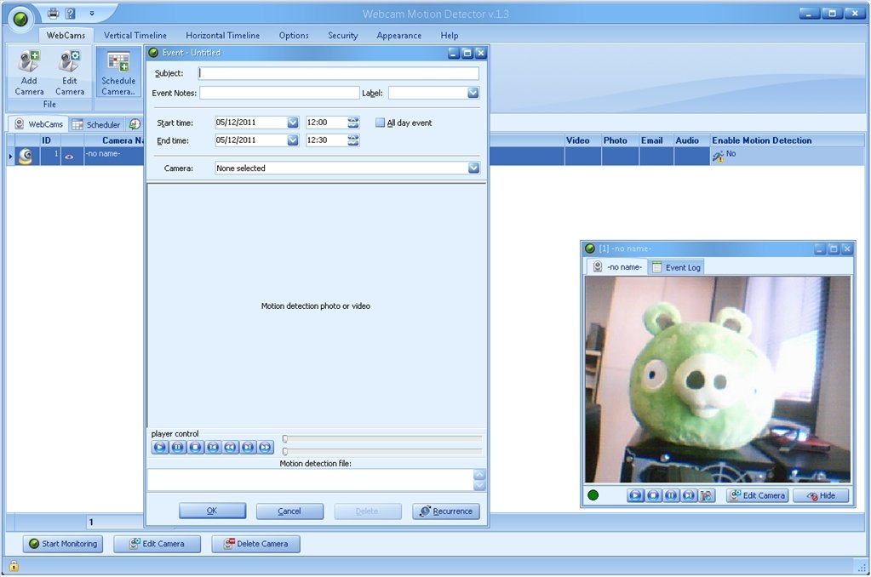
Task: Click the partially hidden clock tab icon
Action: 135,124
